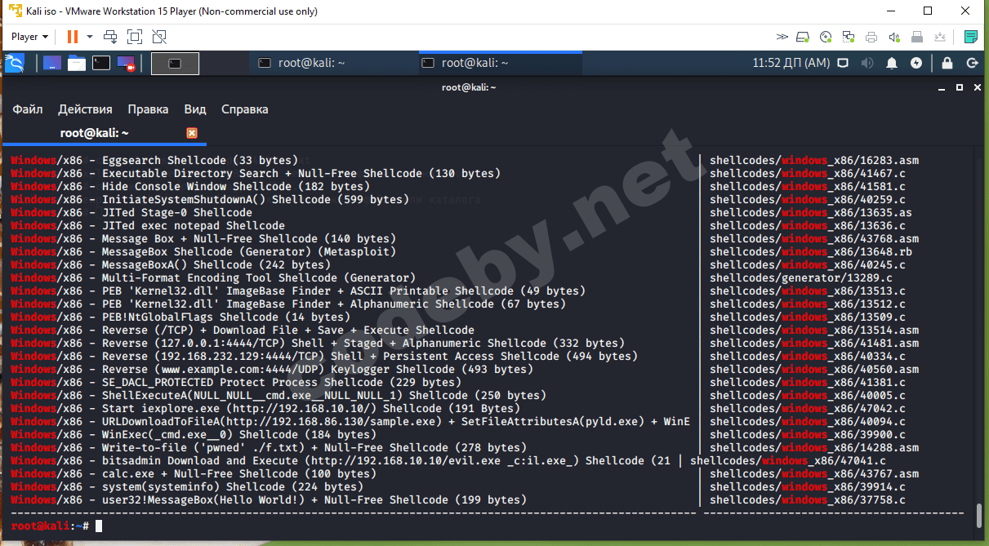Enter VMware full screen mode
Viewport: 989px width, 546px height.
pos(135,37)
